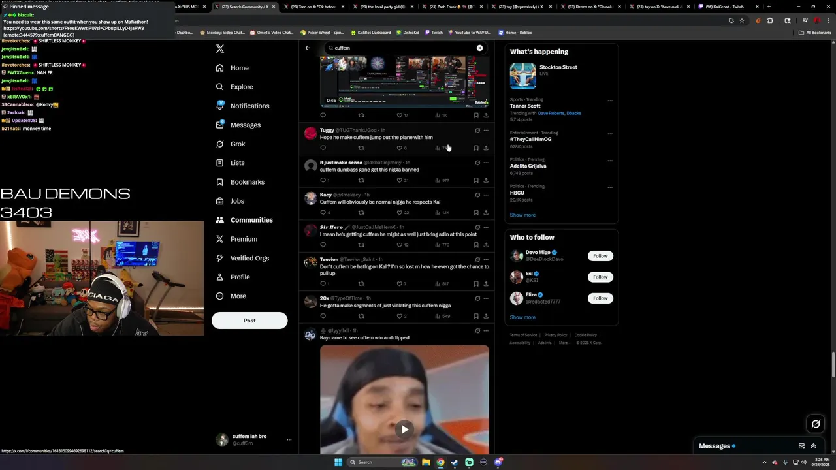Image resolution: width=836 pixels, height=470 pixels.
Task: Play the video in the bottom post
Action: click(404, 429)
